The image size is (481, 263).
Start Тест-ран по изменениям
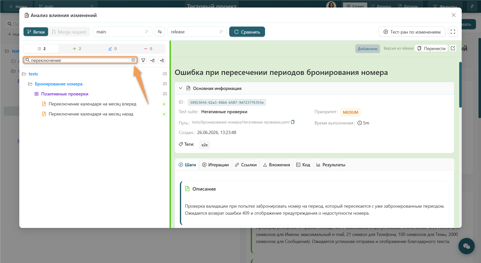pyautogui.click(x=412, y=32)
